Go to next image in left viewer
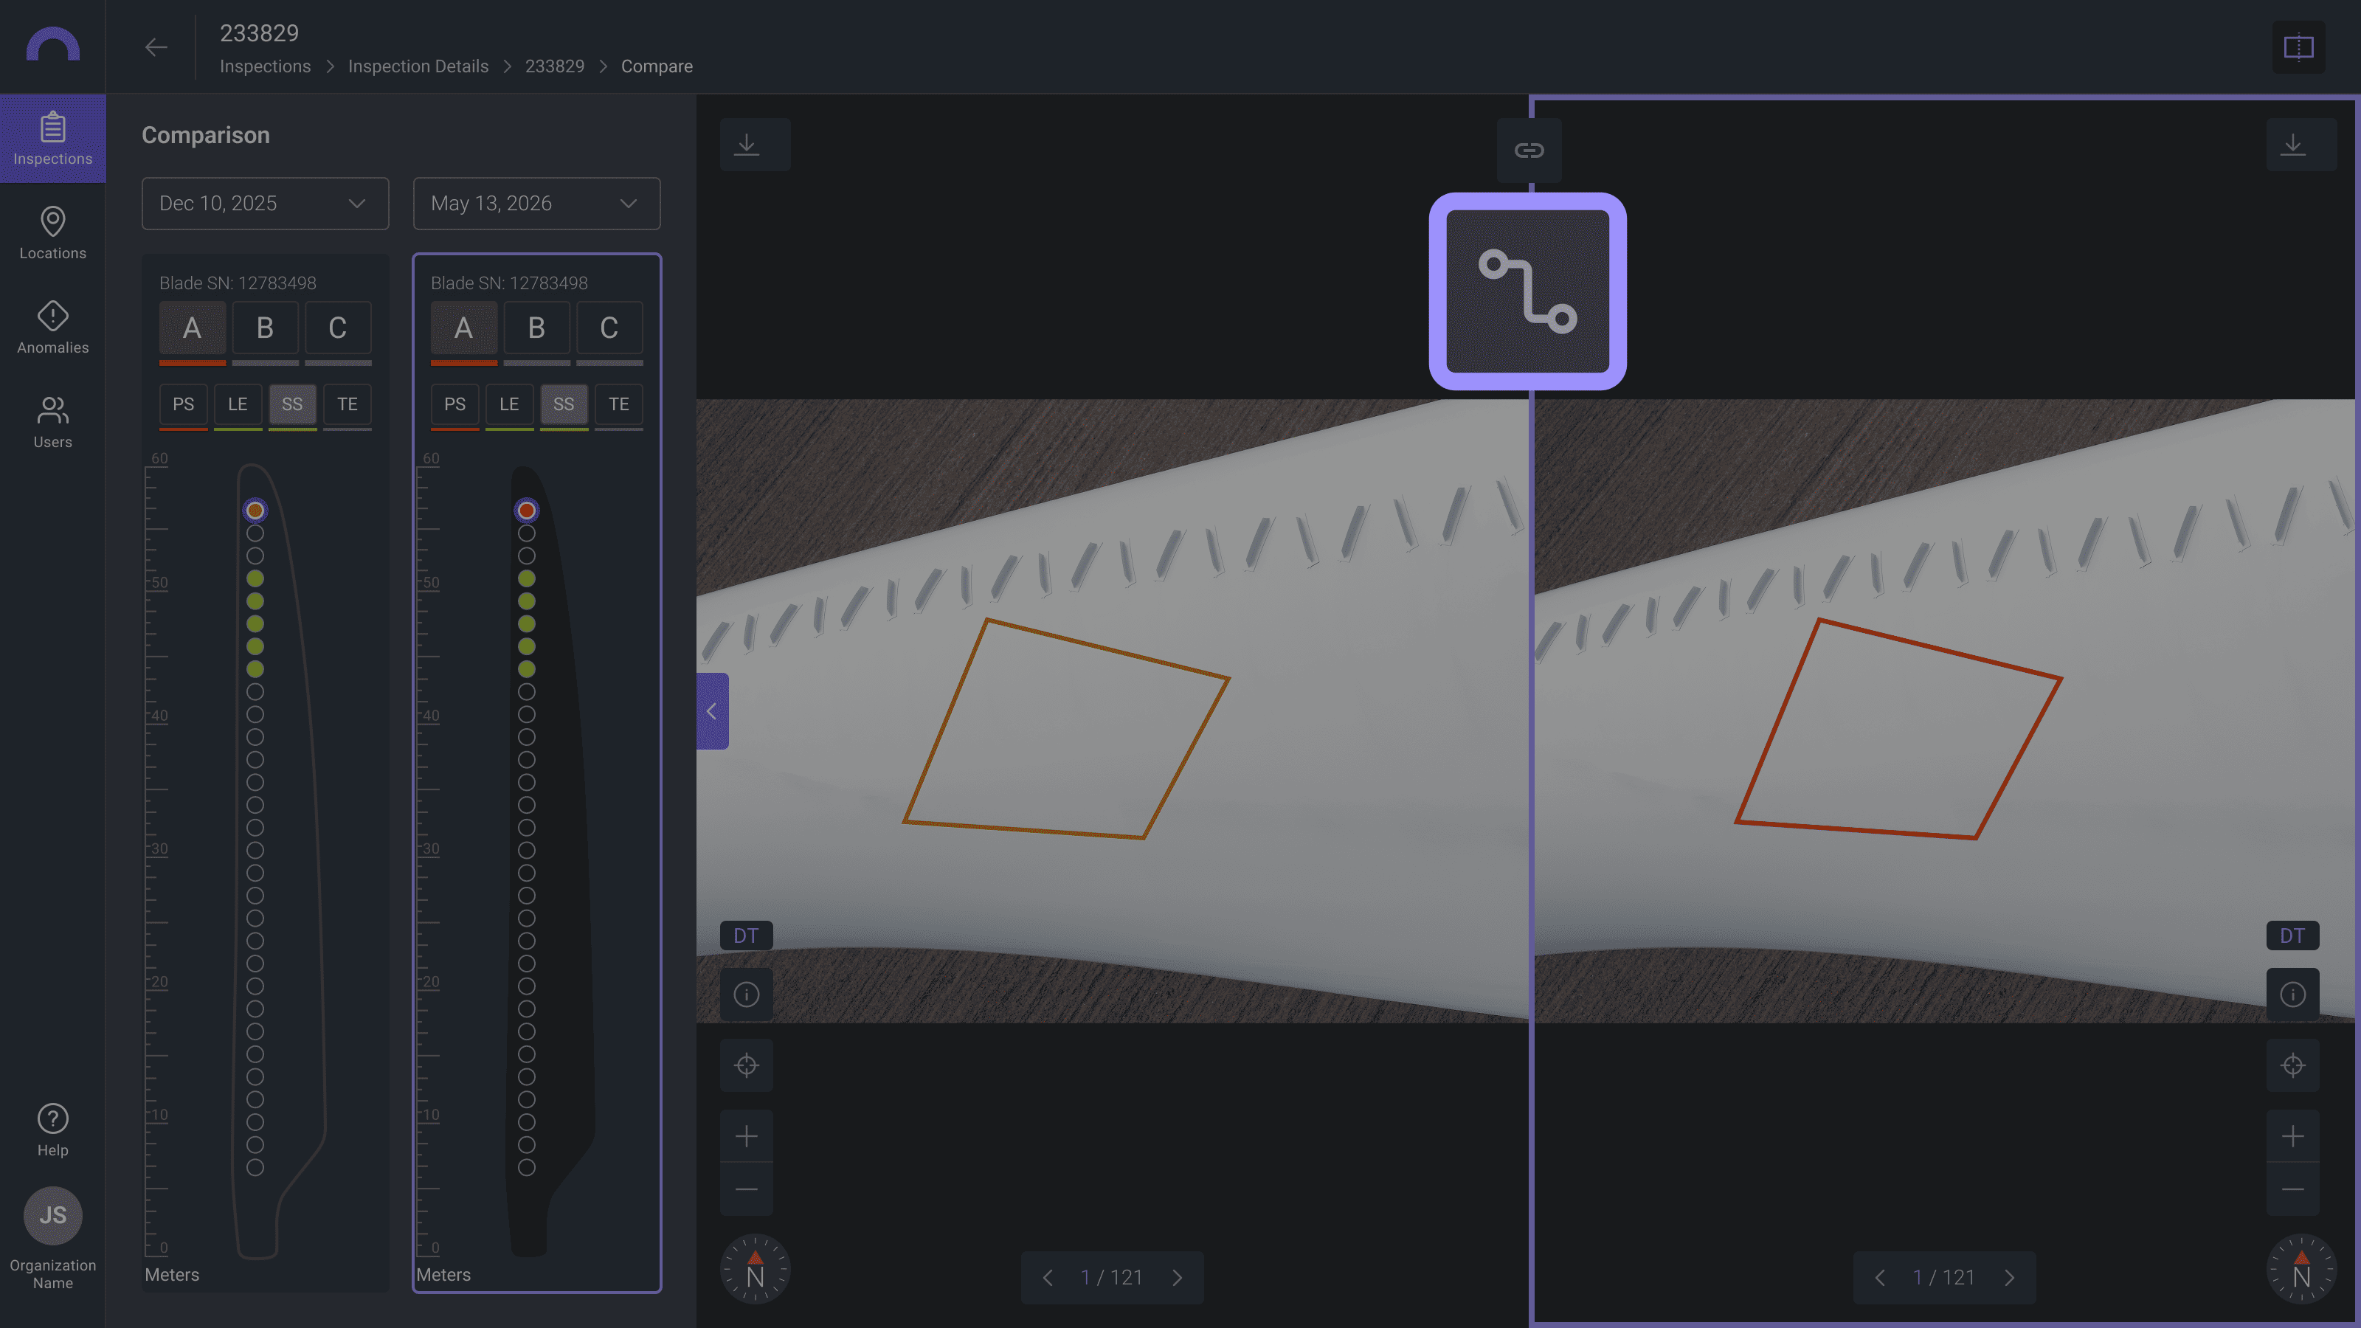Screen dimensions: 2361x1328 pyautogui.click(x=1177, y=1278)
